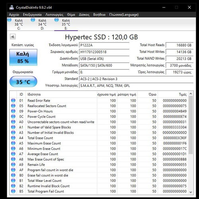Screen dimensions: 199x199
Task: Click status orb for Total Erase Count row
Action: tap(13, 138)
